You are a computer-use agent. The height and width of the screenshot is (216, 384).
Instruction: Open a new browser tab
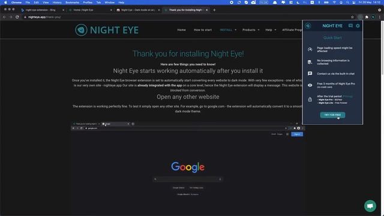click(x=214, y=10)
